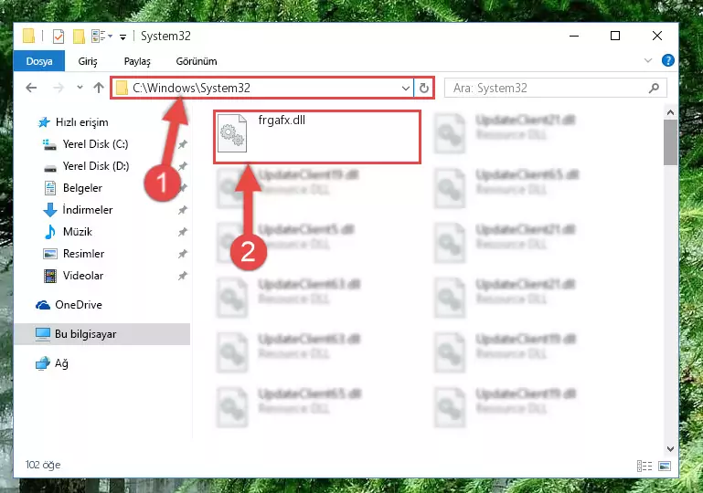Switch to the Giriş ribbon tab
The height and width of the screenshot is (493, 703).
click(x=88, y=61)
